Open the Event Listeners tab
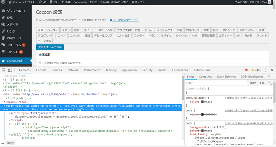Image resolution: width=276 pixels, height=147 pixels. [x=227, y=77]
